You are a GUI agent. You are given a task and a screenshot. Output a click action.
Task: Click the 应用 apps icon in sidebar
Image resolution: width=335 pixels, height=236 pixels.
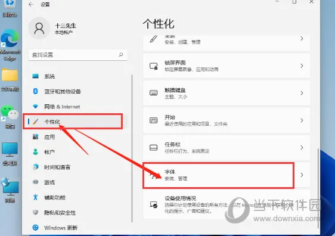tap(35, 136)
